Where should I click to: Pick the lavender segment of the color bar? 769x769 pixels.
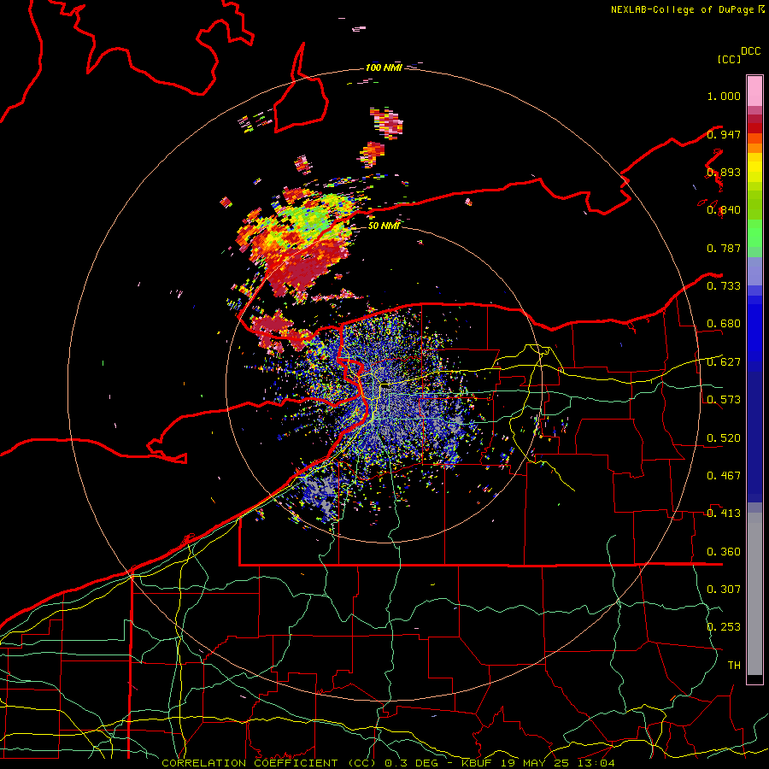[x=754, y=271]
